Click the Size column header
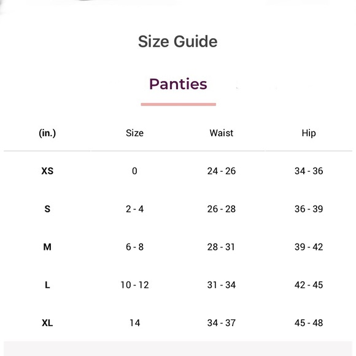Screen dimensions: 356x356 [x=134, y=133]
